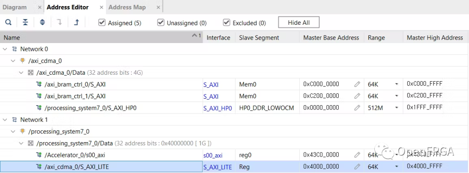The image size is (469, 173).
Task: Close the Address Editor tab
Action: (x=101, y=7)
